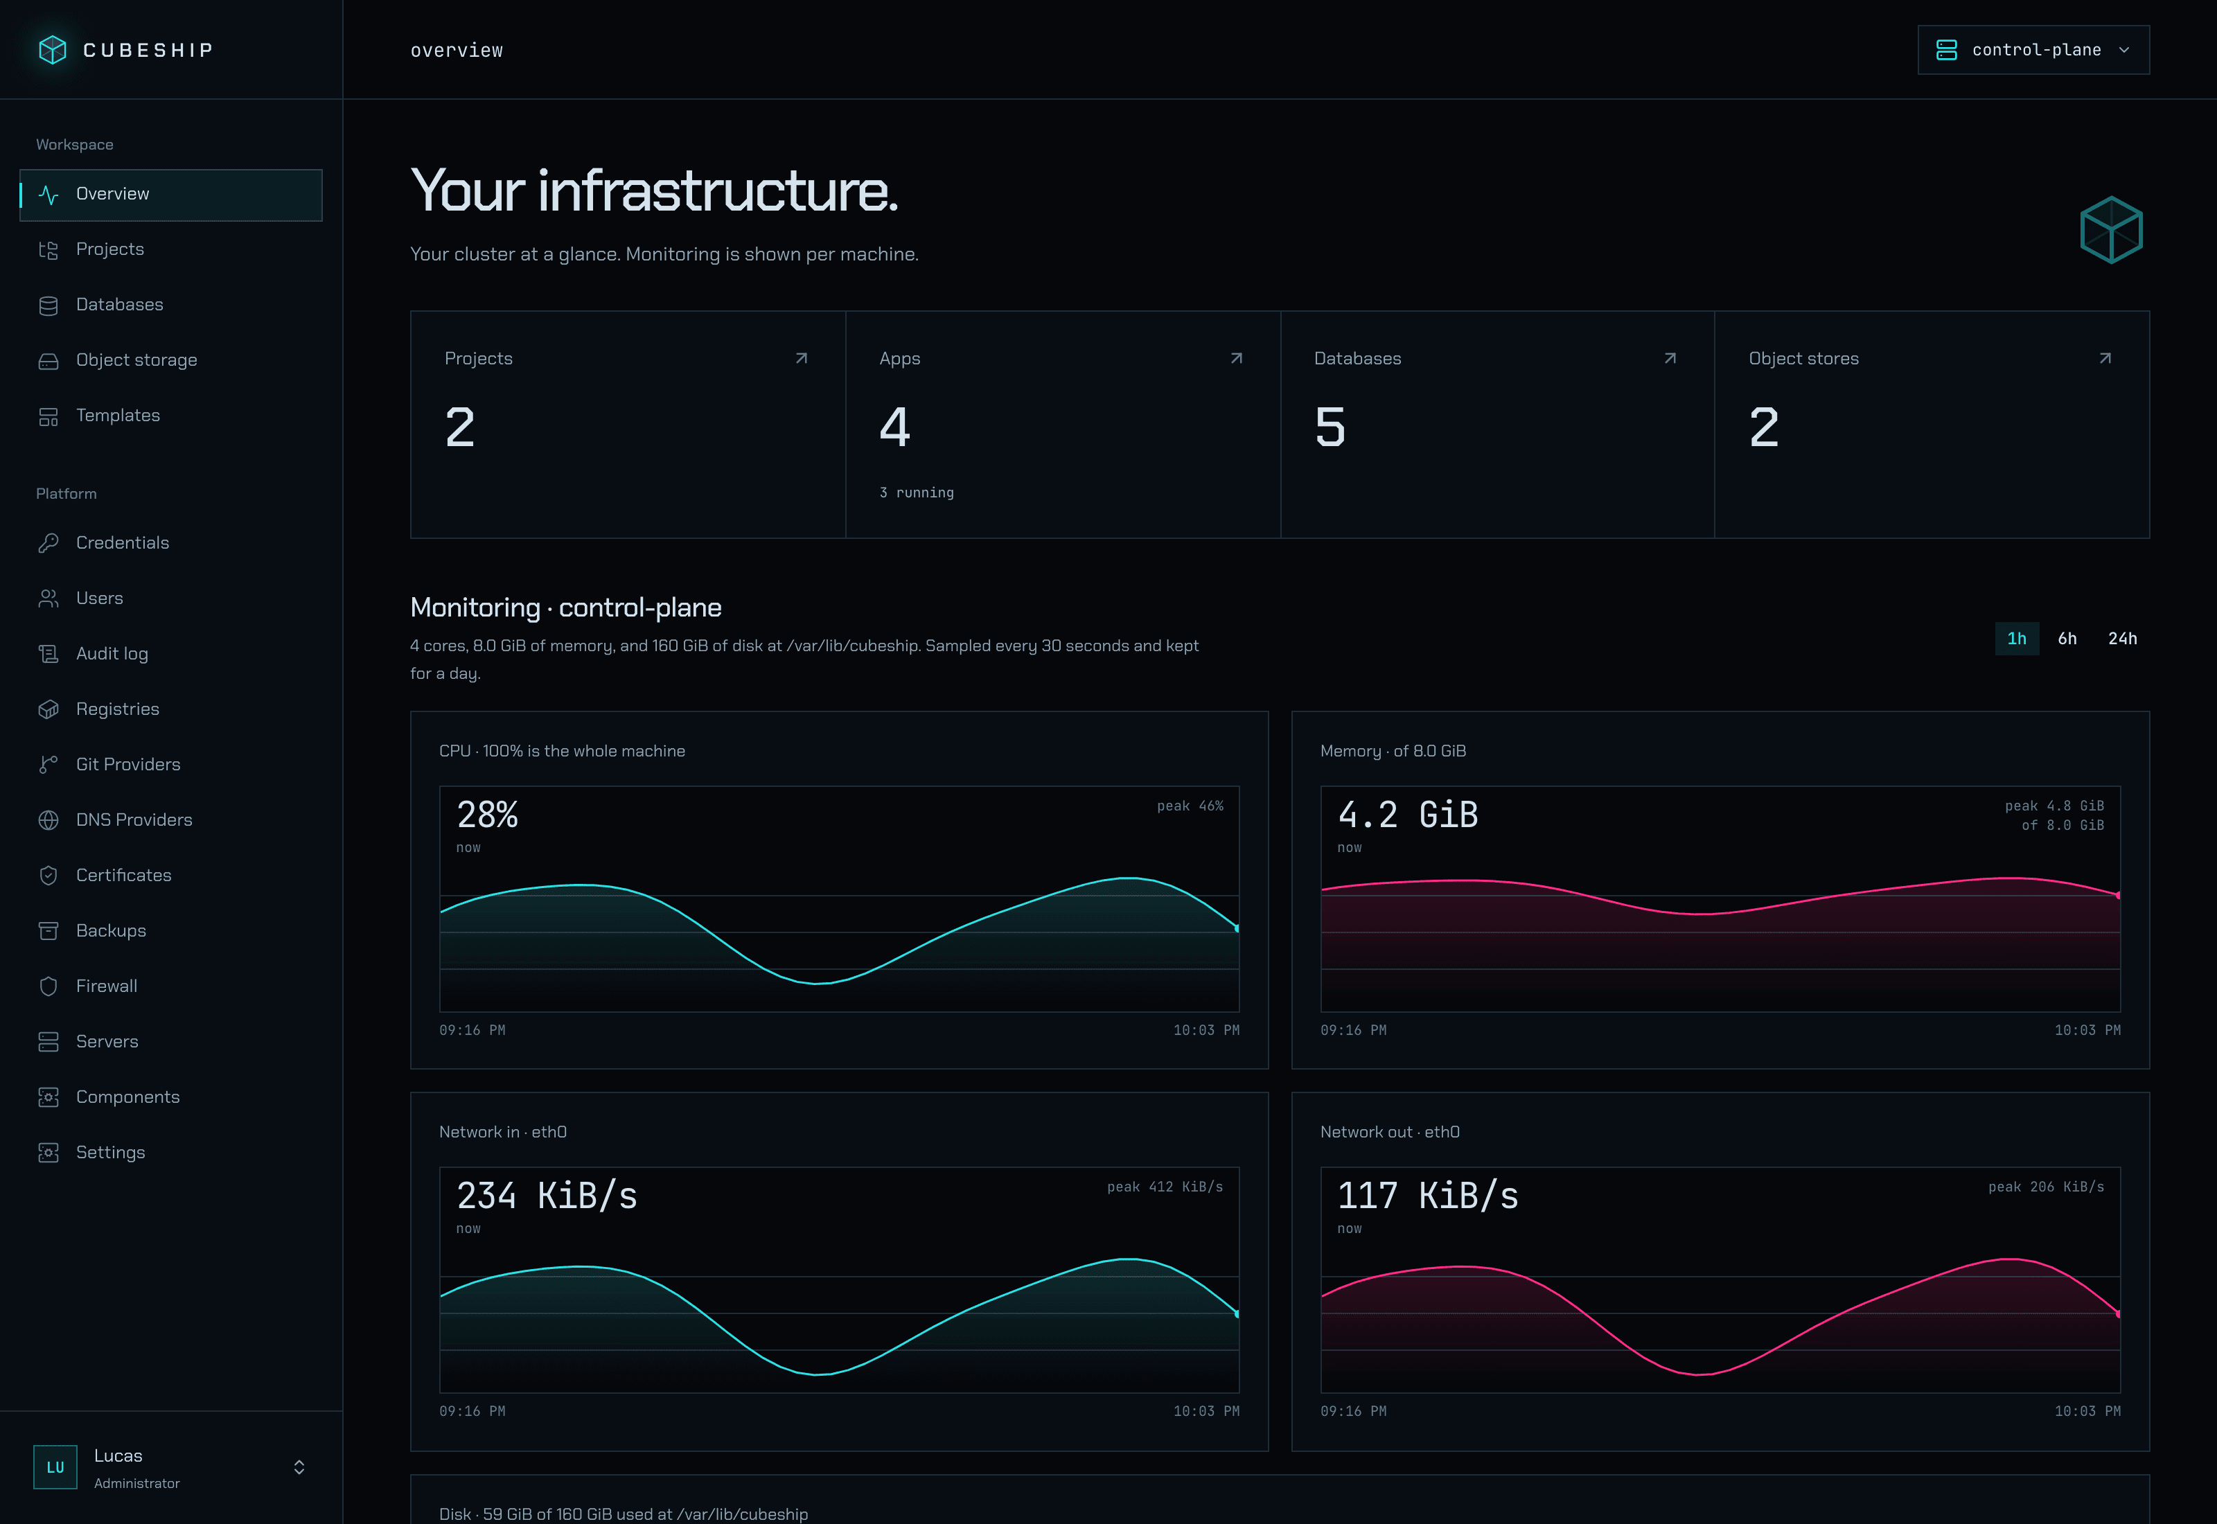Click the Templates layout icon
Screen dimensions: 2217x1524
click(48, 416)
